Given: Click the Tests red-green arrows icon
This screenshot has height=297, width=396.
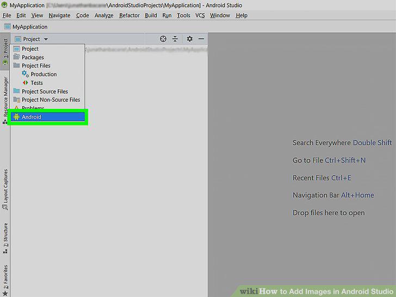Looking at the screenshot, I should click(x=25, y=83).
